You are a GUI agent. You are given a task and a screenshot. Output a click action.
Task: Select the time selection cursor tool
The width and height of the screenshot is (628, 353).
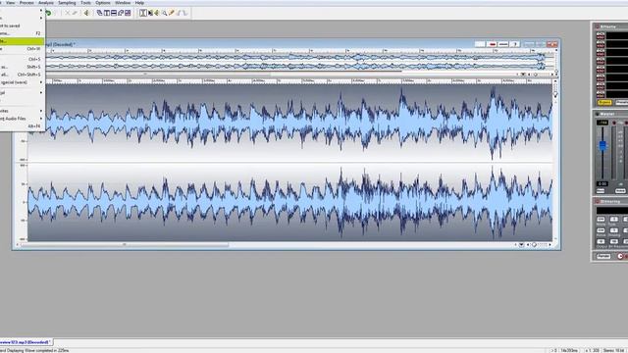click(143, 13)
